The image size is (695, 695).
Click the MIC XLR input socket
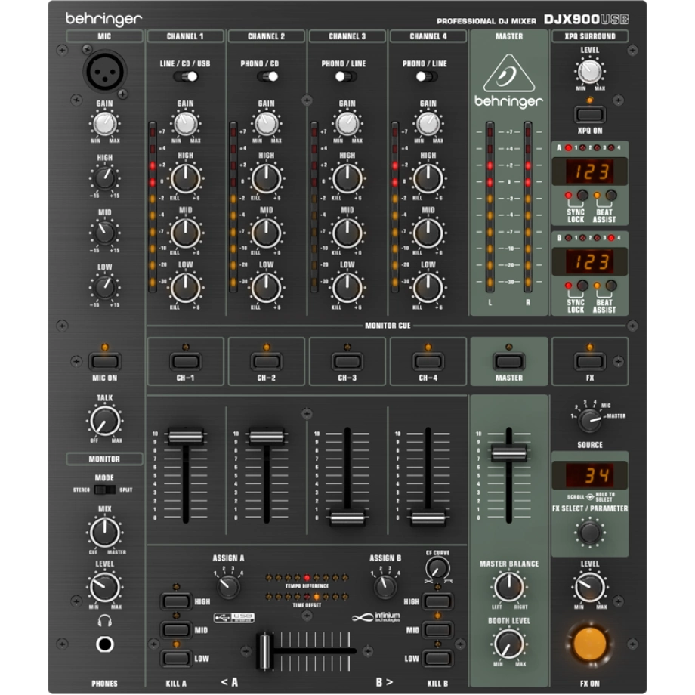click(x=104, y=71)
